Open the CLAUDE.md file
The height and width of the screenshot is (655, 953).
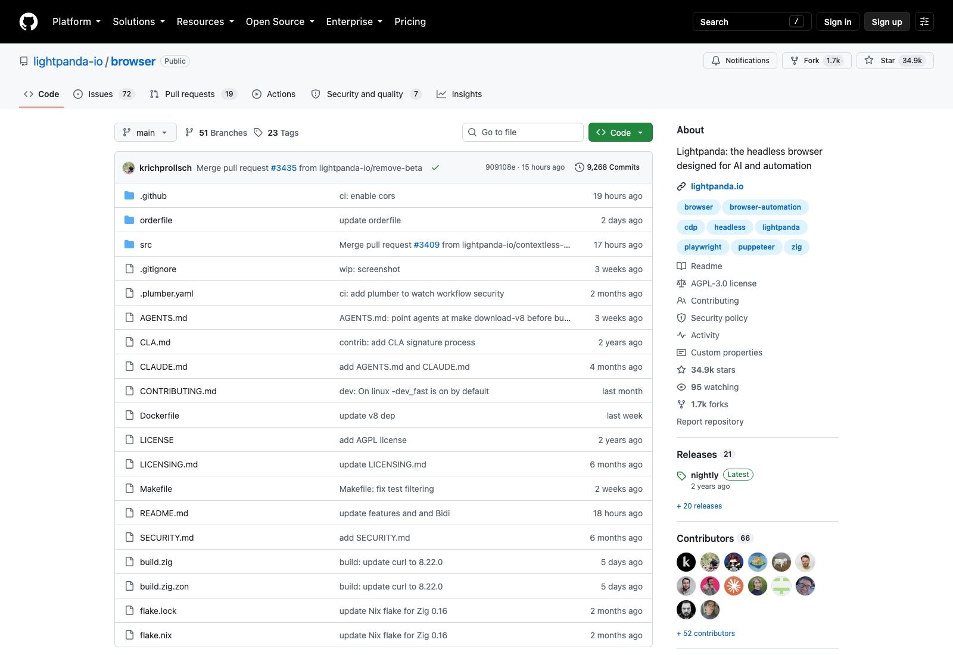click(x=164, y=367)
